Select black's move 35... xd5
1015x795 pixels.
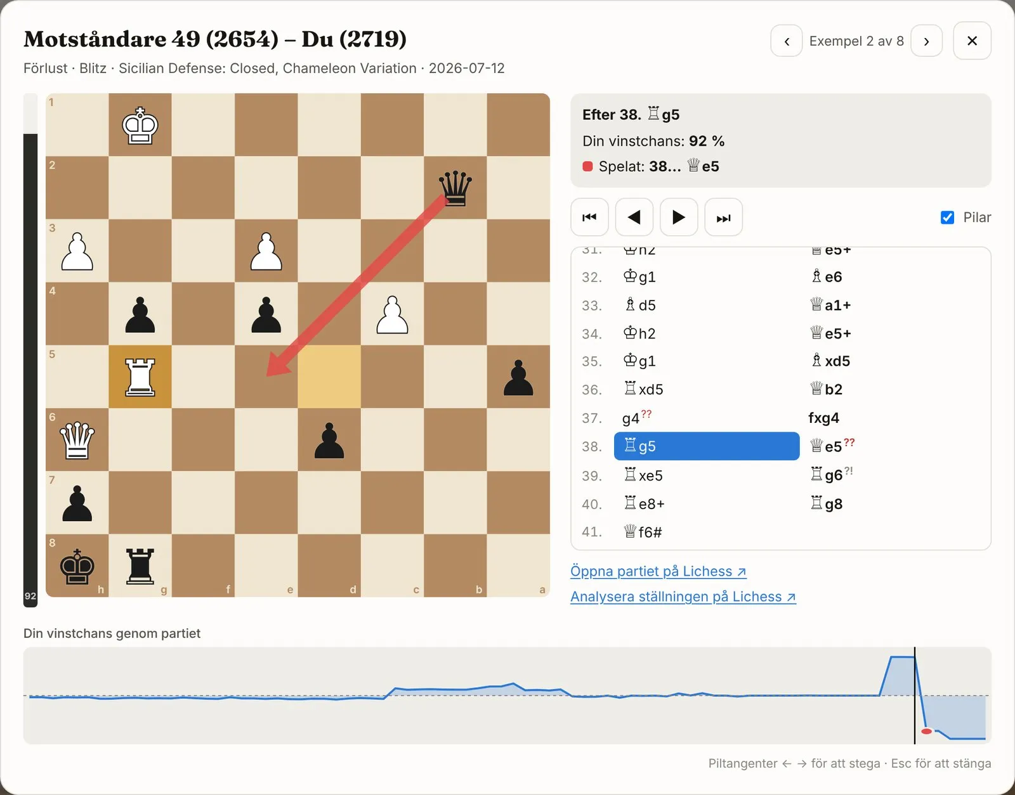pos(830,361)
